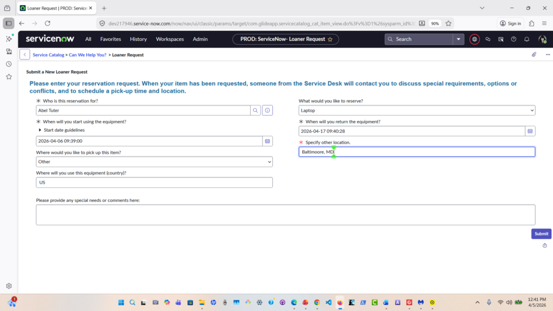Open the pick-up location dropdown showing Other

[154, 162]
